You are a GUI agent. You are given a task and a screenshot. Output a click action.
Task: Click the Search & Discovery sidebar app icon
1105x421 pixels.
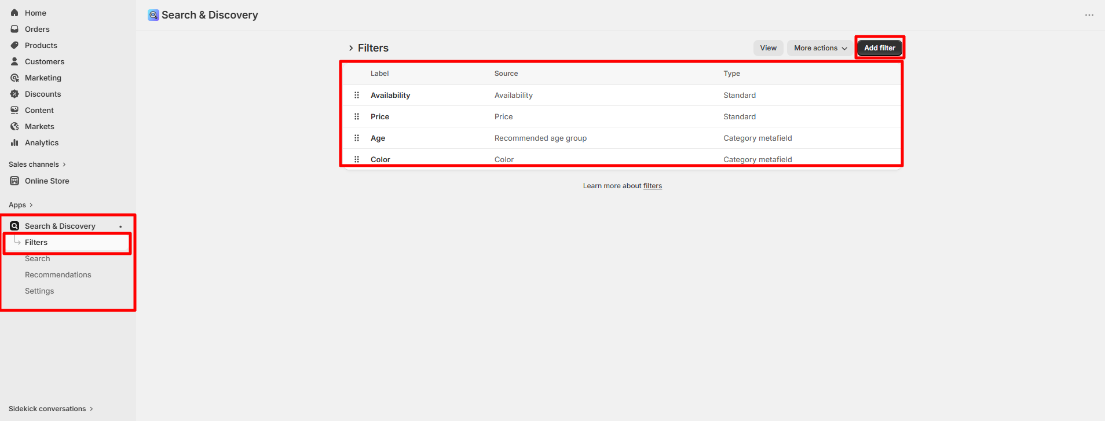click(x=14, y=226)
